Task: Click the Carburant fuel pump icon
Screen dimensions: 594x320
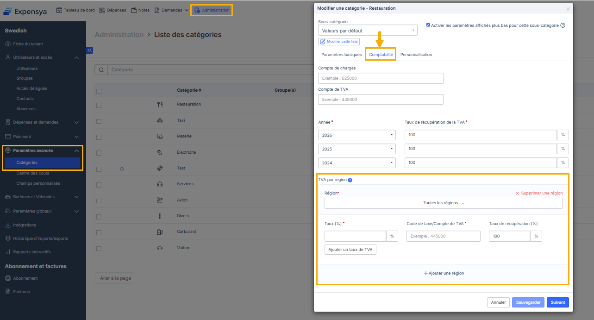Action: tap(160, 232)
